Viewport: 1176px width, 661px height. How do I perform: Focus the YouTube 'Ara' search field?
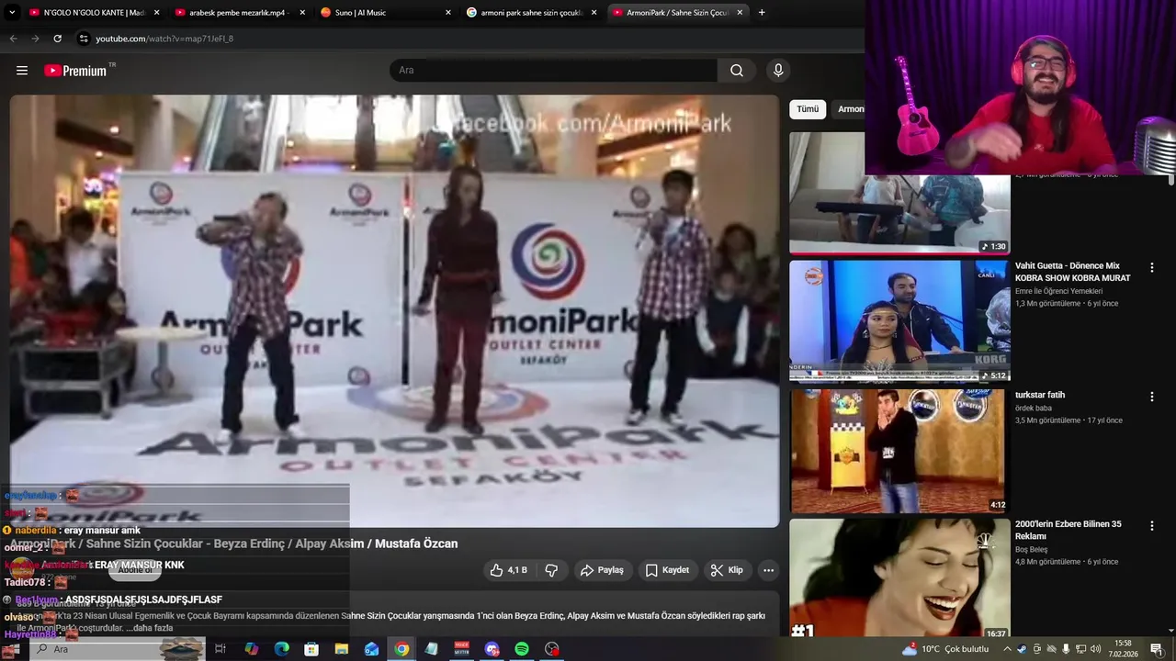pos(554,71)
